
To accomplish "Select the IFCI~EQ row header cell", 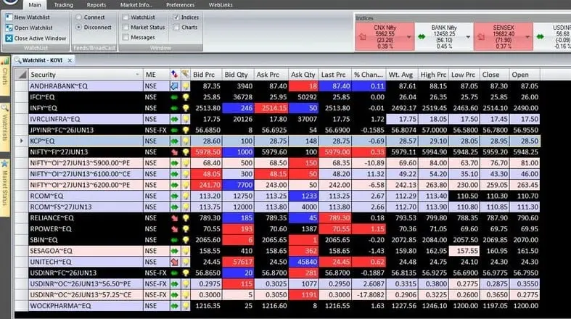I will [x=22, y=97].
